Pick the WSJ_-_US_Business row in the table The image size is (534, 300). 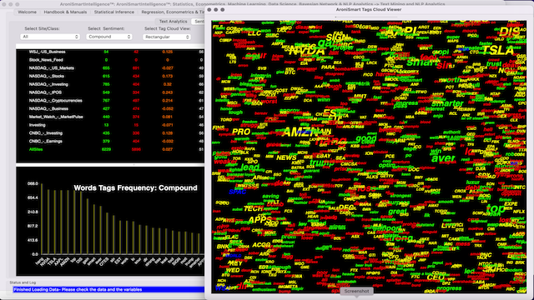(x=110, y=52)
